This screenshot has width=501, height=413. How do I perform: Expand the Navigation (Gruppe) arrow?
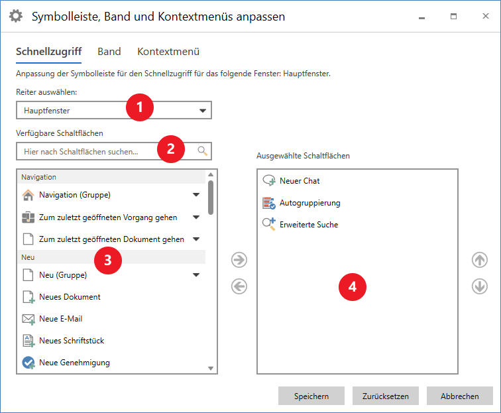pos(196,195)
